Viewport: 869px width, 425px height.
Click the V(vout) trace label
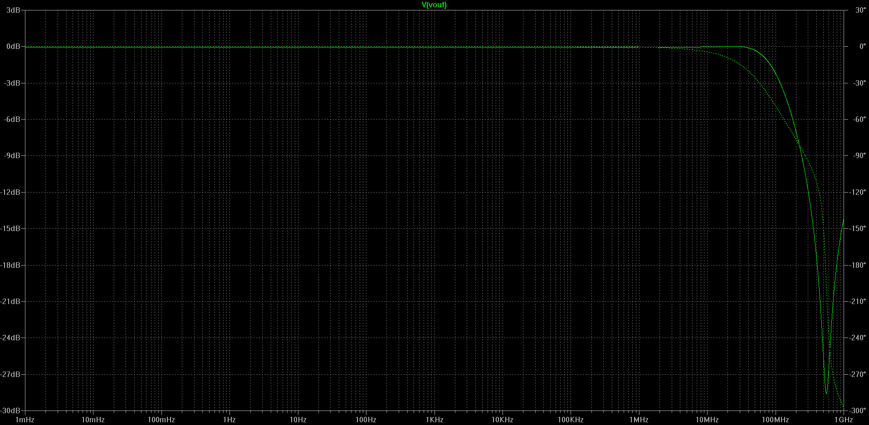coord(434,5)
